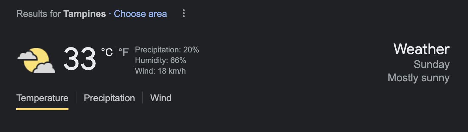Click the divider between Precipitation and Wind tabs

coord(143,98)
